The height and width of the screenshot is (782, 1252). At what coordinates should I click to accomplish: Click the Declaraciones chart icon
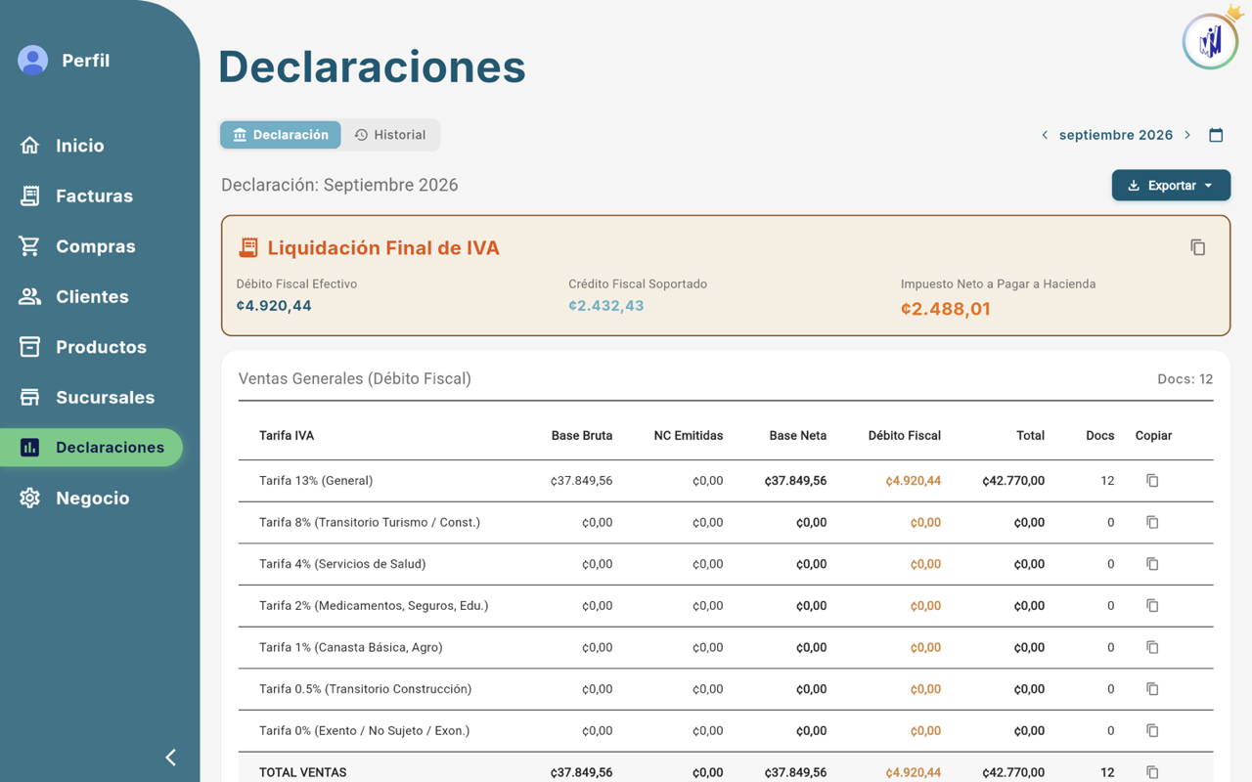click(30, 448)
